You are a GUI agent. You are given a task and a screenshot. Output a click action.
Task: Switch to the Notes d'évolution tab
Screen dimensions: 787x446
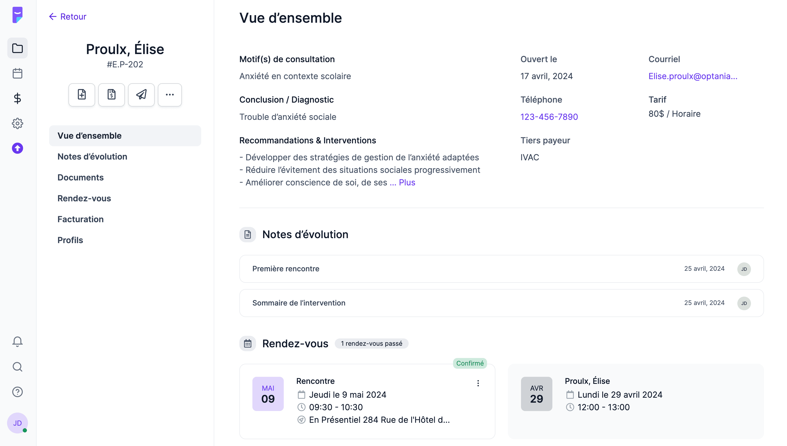[92, 156]
